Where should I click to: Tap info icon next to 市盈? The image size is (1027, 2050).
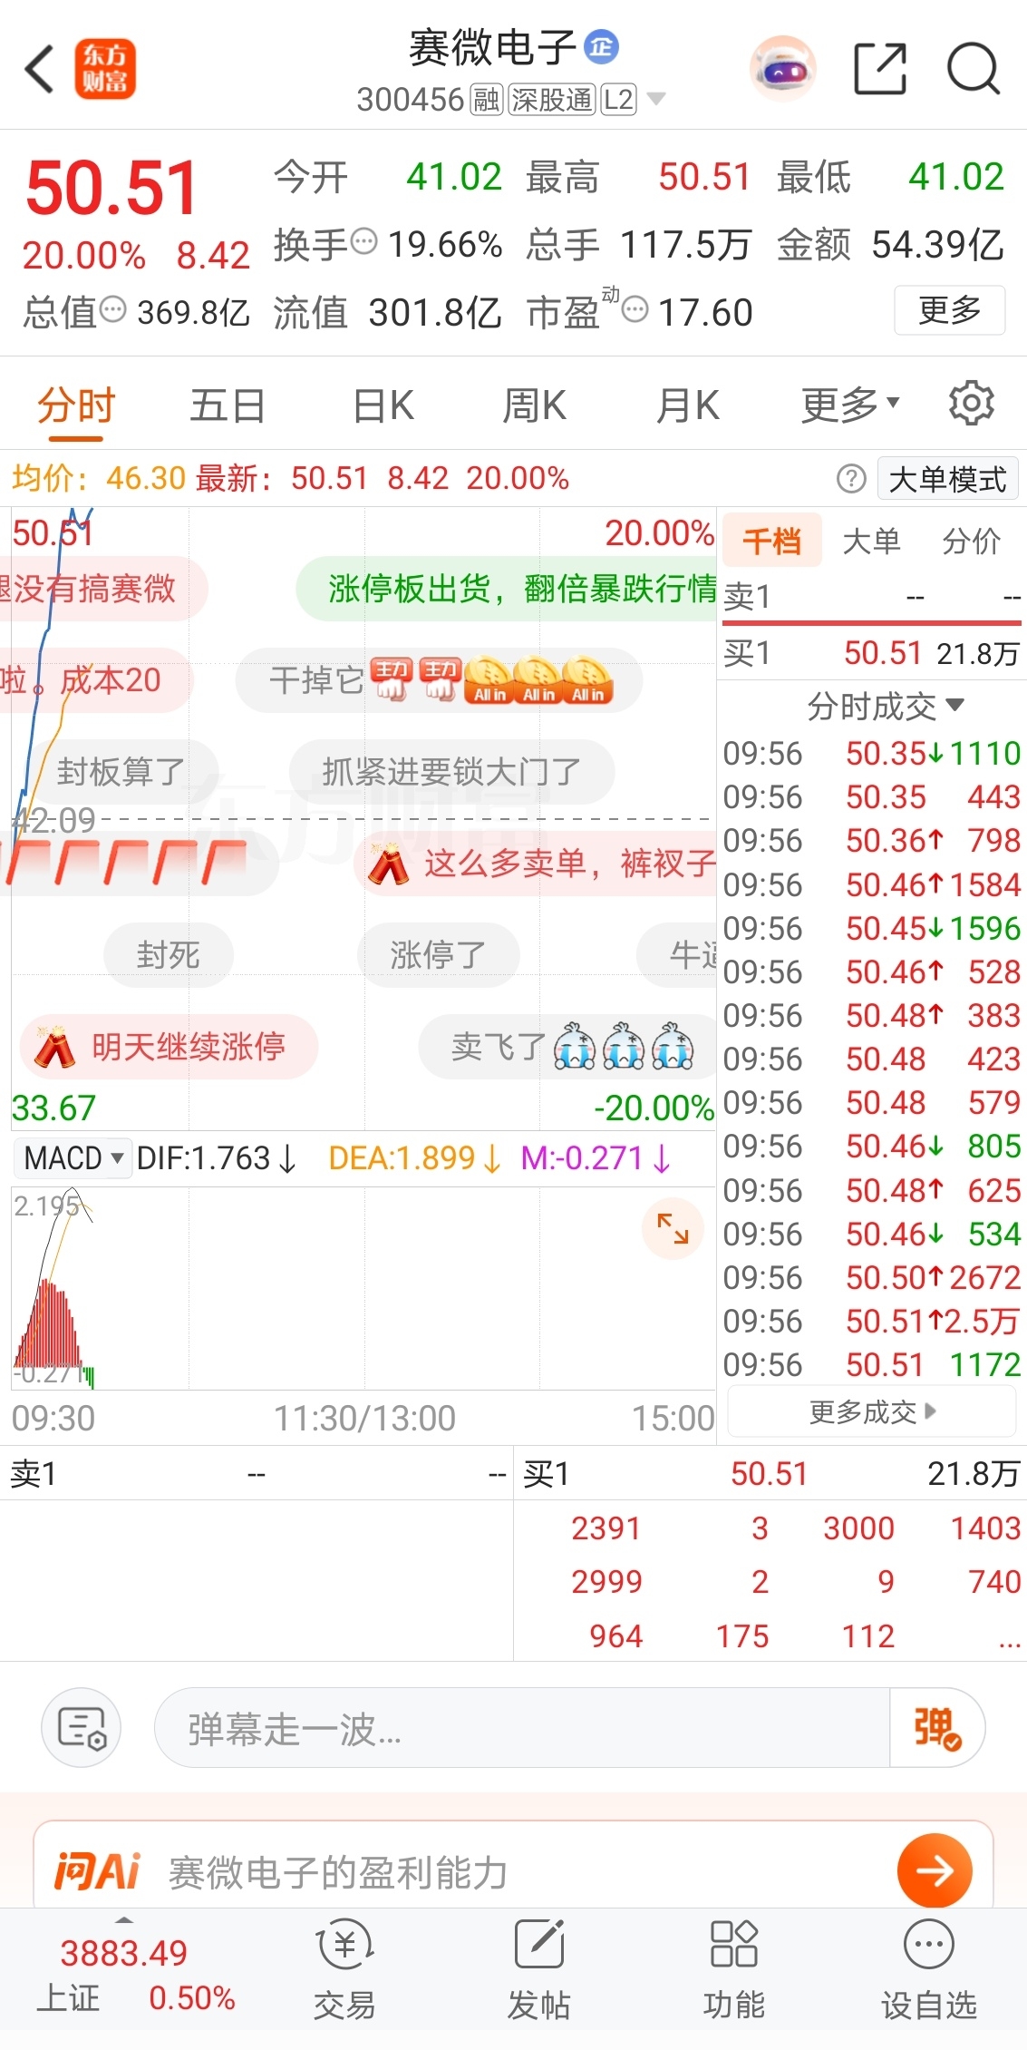click(635, 309)
